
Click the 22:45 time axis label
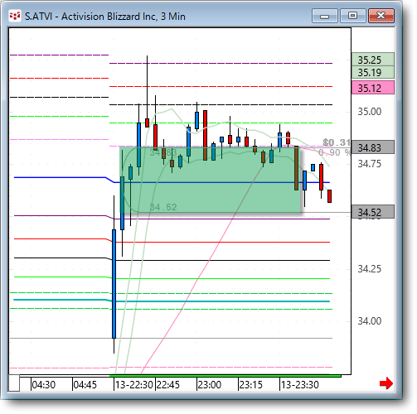[168, 384]
